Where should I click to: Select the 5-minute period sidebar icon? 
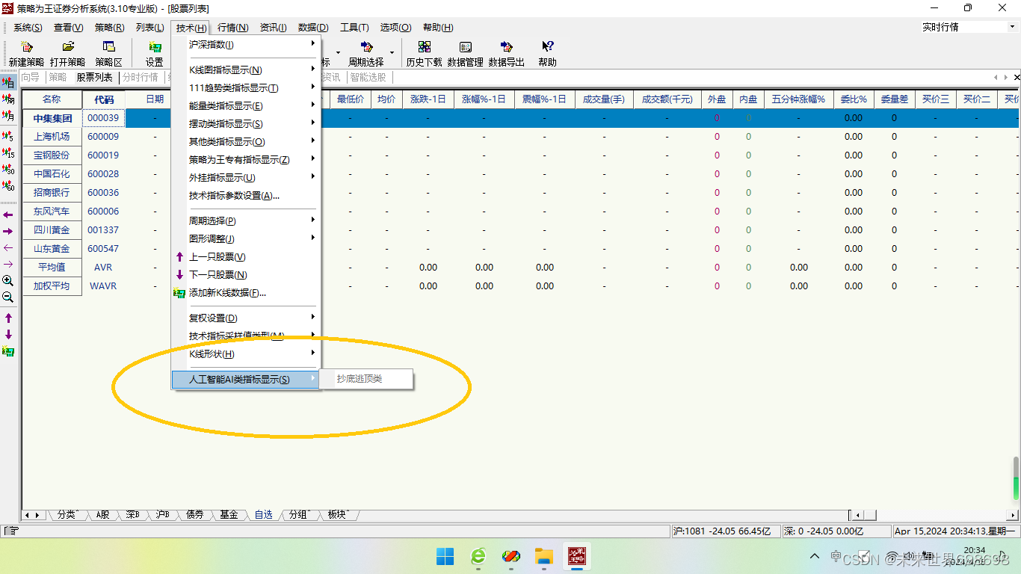pyautogui.click(x=8, y=136)
